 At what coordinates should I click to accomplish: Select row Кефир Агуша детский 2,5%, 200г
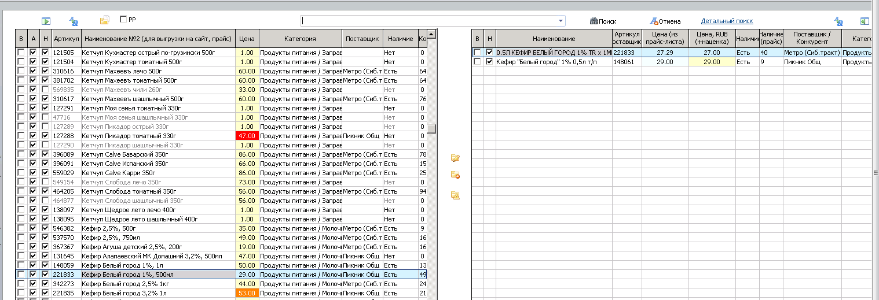[221, 247]
